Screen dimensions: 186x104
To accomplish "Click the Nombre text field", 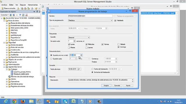I will [x=90, y=16].
